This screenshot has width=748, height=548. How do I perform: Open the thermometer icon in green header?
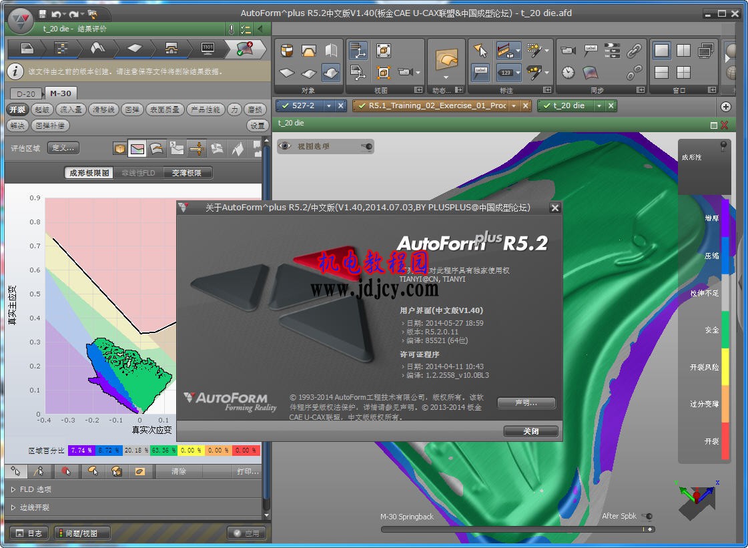click(232, 29)
